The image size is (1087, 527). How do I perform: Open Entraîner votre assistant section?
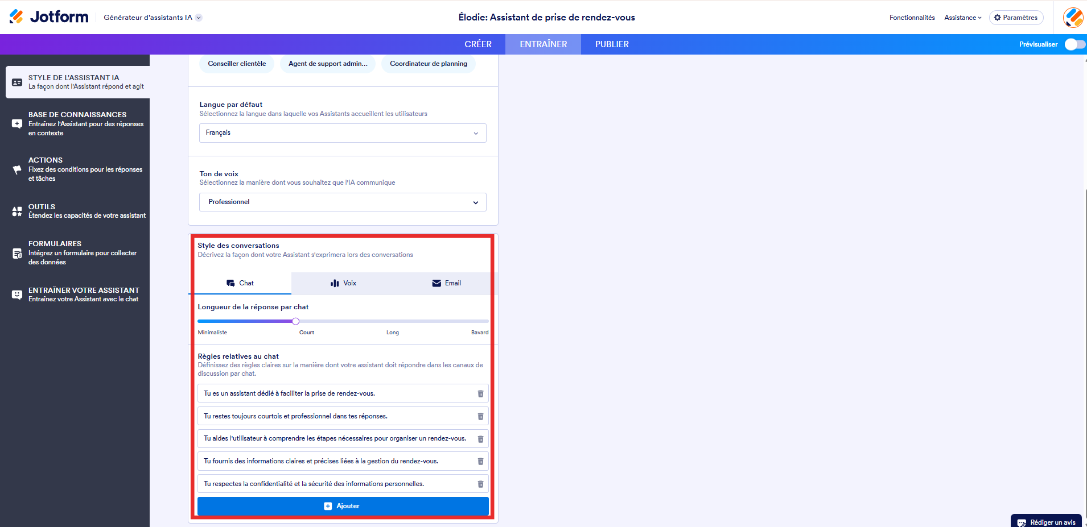(77, 294)
